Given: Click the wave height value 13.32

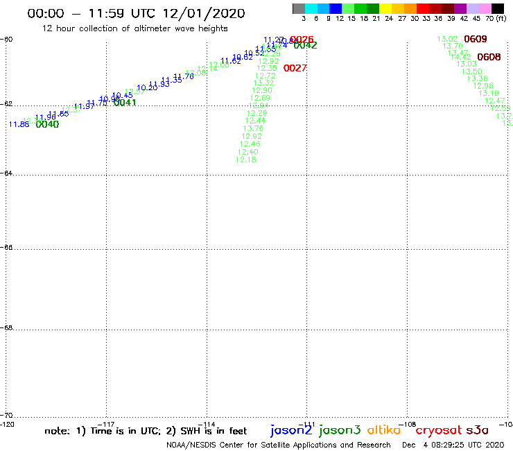Looking at the screenshot, I should click(263, 83).
